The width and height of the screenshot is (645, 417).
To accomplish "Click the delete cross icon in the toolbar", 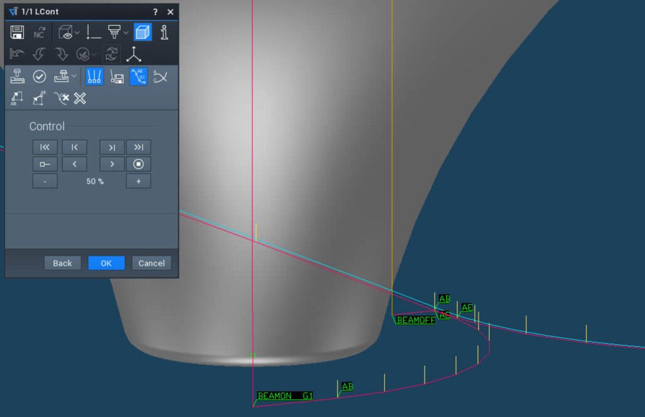I will click(x=80, y=98).
